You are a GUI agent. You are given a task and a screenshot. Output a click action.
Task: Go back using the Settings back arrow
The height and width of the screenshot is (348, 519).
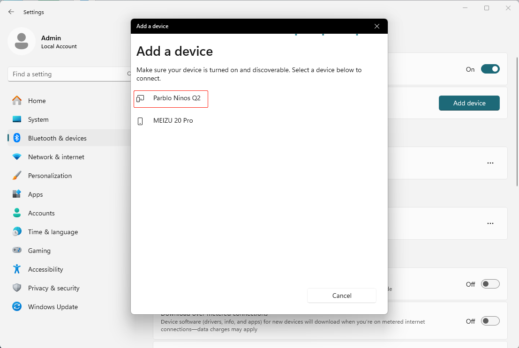[11, 12]
